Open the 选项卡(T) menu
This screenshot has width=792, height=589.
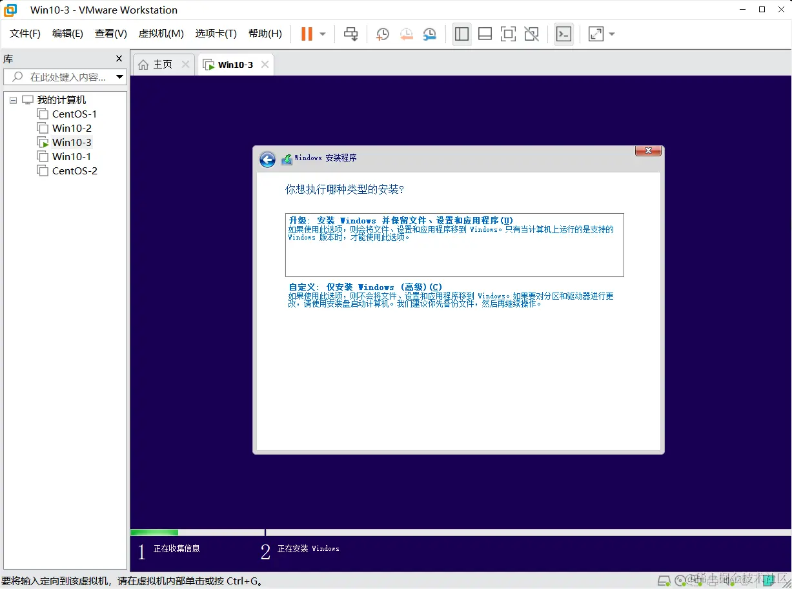tap(216, 34)
